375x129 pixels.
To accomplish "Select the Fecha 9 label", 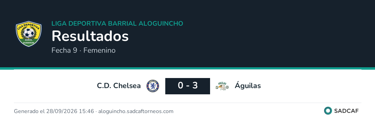I will pos(64,50).
